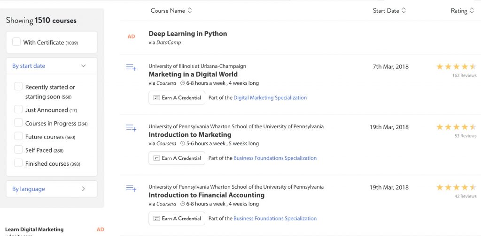Click Earn A Credential for Introduction to Marketing
481x236 pixels.
click(177, 158)
